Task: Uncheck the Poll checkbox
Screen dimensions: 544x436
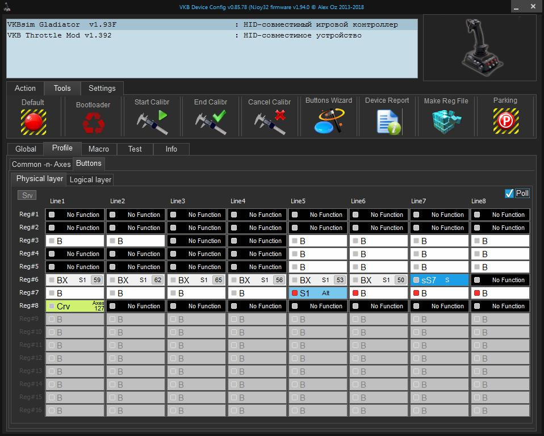Action: click(509, 193)
